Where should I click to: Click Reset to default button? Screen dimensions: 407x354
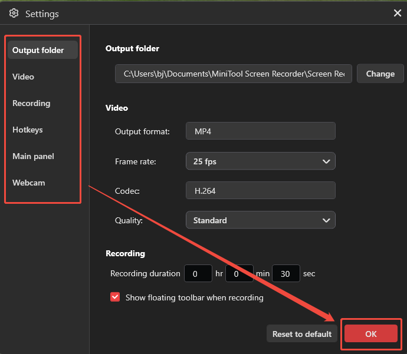pyautogui.click(x=302, y=334)
